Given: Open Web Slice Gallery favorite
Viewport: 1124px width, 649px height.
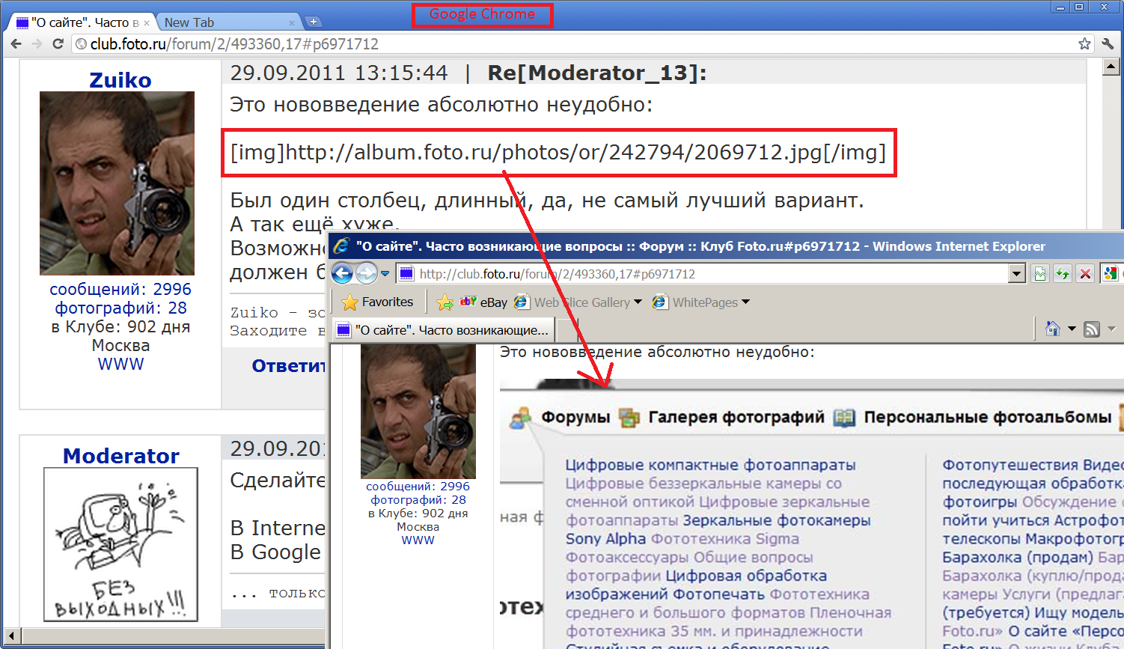Looking at the screenshot, I should [572, 302].
